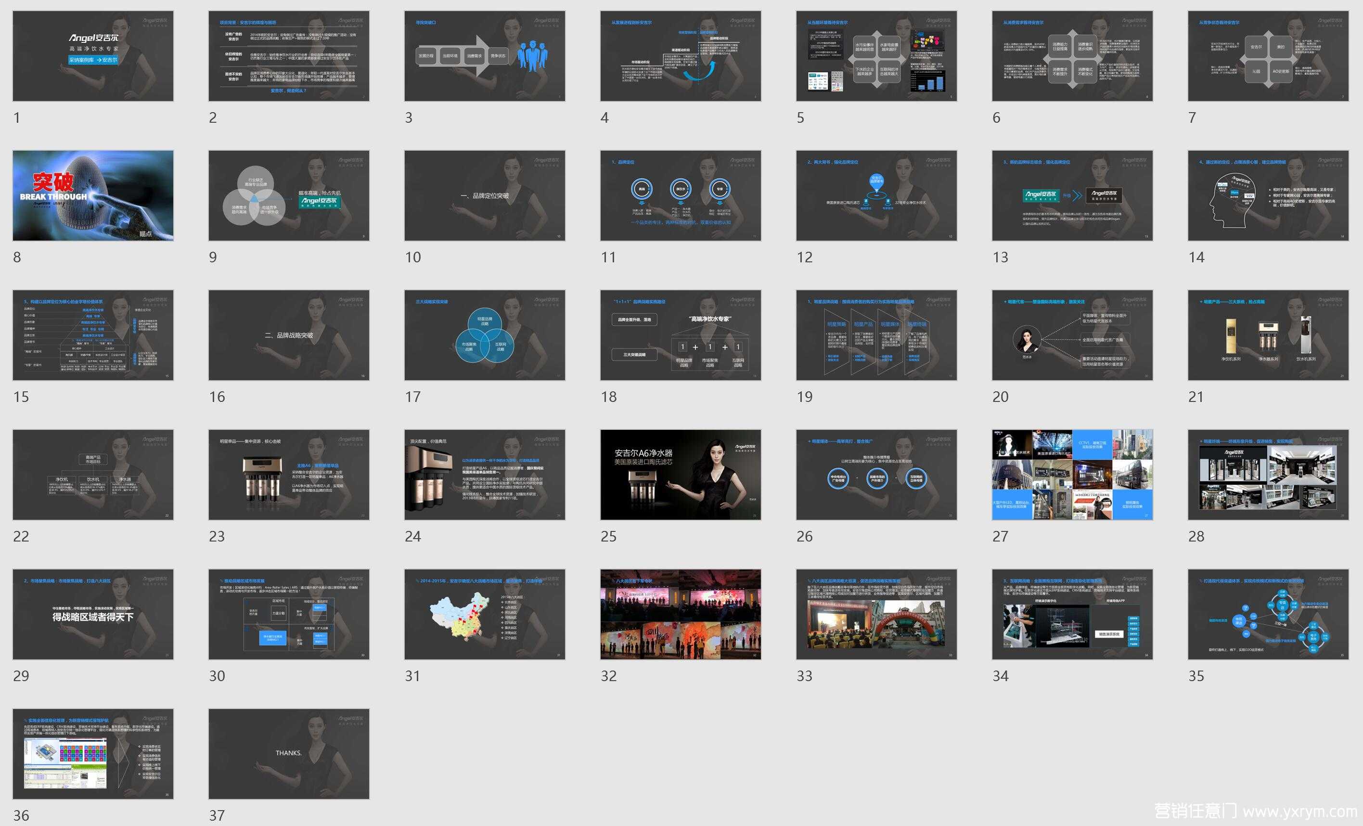
Task: Select slide 8 with red 突破 Break Through
Action: pyautogui.click(x=93, y=195)
